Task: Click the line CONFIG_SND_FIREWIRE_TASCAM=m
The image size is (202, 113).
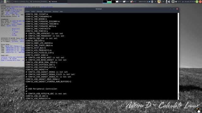Action: [x=42, y=24]
